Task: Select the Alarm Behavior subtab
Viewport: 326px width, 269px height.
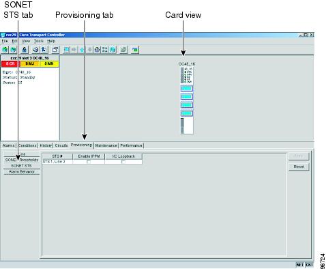Action: (x=22, y=171)
